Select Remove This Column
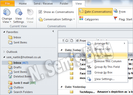The height and width of the screenshot is (95, 133). (x=107, y=61)
